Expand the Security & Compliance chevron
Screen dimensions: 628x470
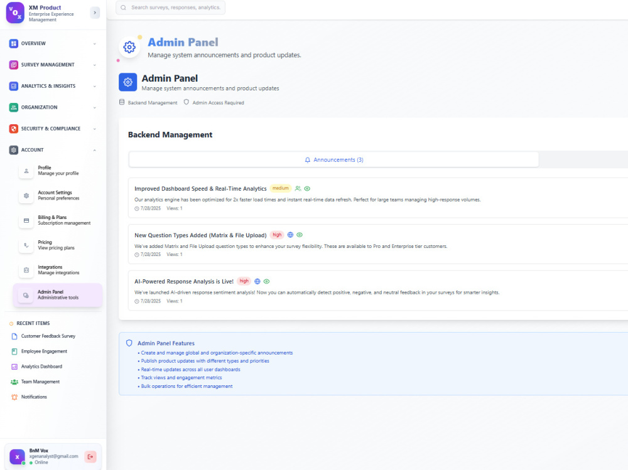coord(95,129)
